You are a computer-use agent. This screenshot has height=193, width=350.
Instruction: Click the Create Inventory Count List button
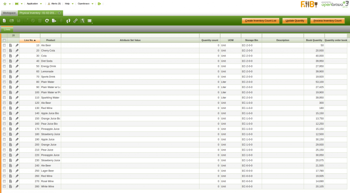(261, 21)
